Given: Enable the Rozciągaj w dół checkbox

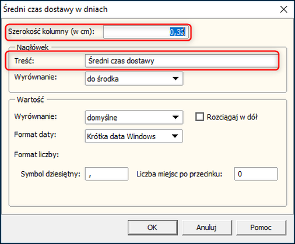Looking at the screenshot, I should (199, 117).
